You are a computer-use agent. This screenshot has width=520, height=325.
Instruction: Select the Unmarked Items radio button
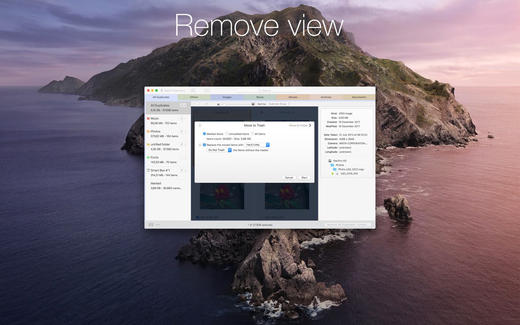tap(227, 134)
